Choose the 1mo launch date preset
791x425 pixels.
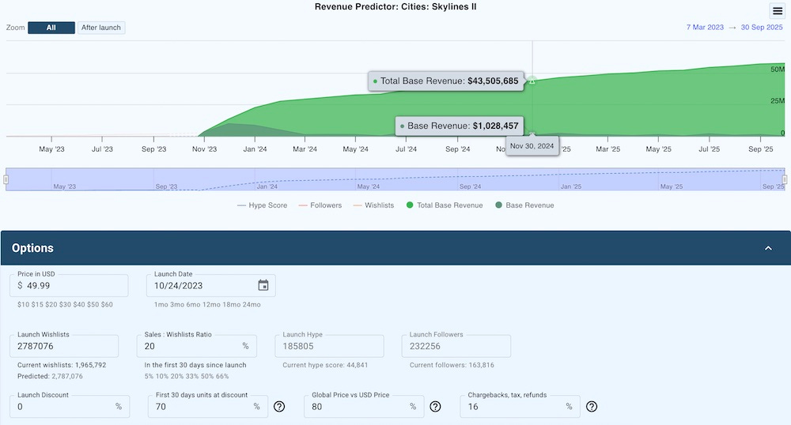click(x=161, y=305)
